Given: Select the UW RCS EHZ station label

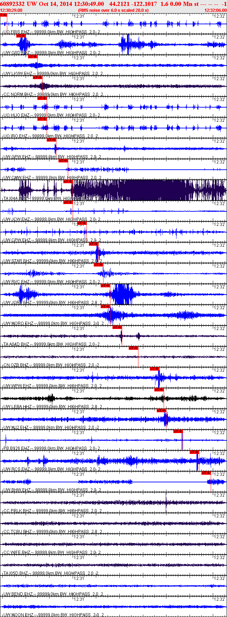Looking at the screenshot, I should tap(17, 469).
